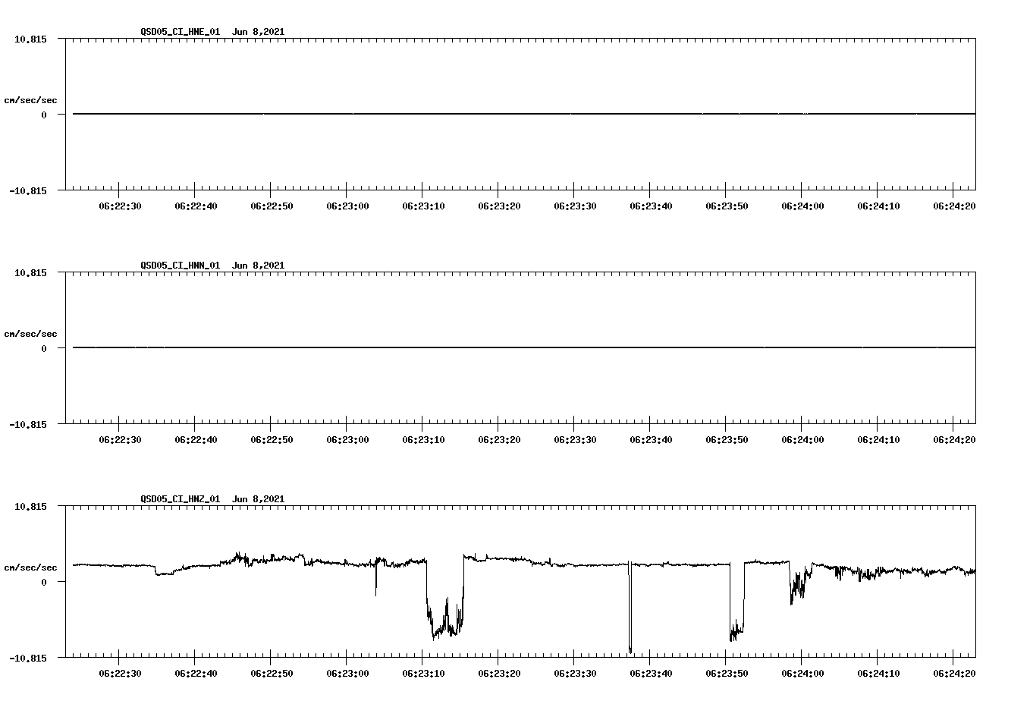Click the QSD05_CI_HNZ_01 plot title
The height and width of the screenshot is (701, 1030).
pos(212,499)
